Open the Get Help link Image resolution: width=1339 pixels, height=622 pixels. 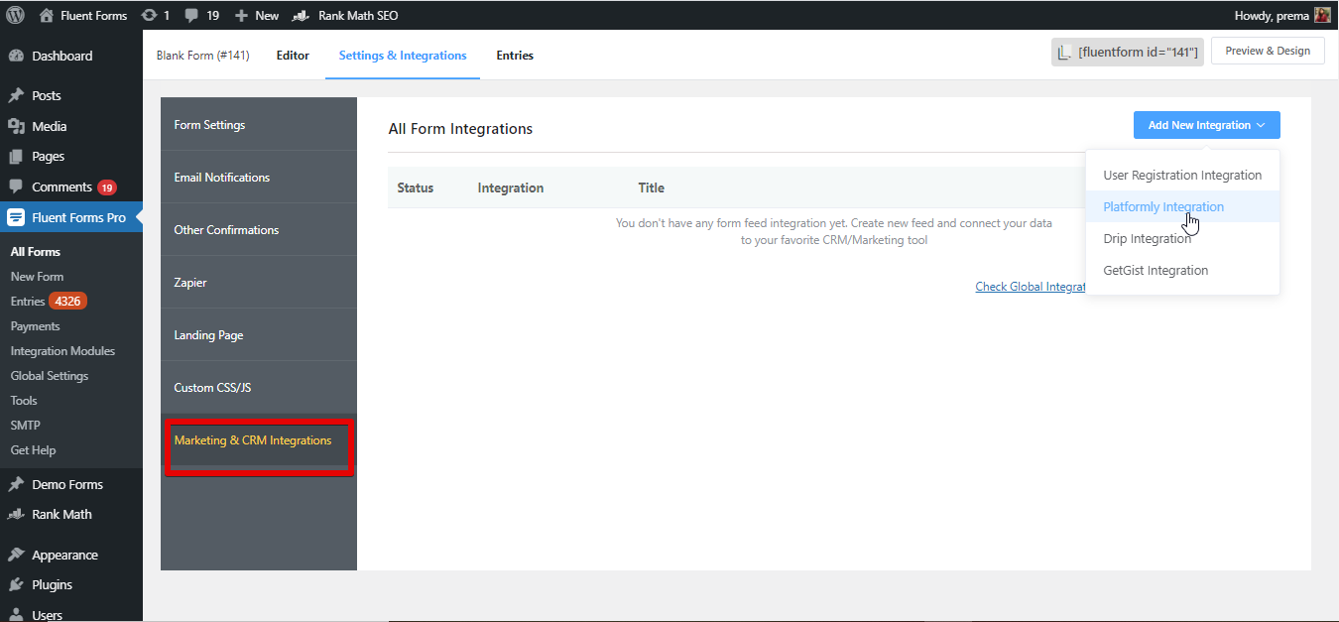click(33, 450)
